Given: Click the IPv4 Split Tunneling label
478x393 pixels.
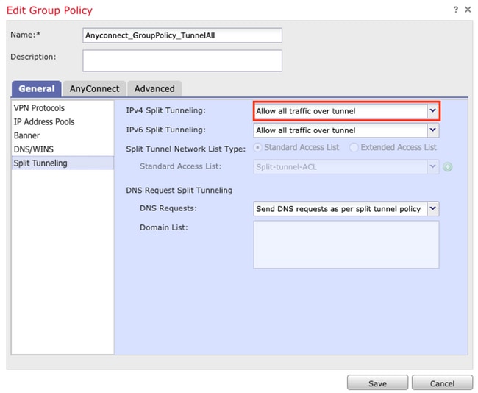Looking at the screenshot, I should coord(166,110).
